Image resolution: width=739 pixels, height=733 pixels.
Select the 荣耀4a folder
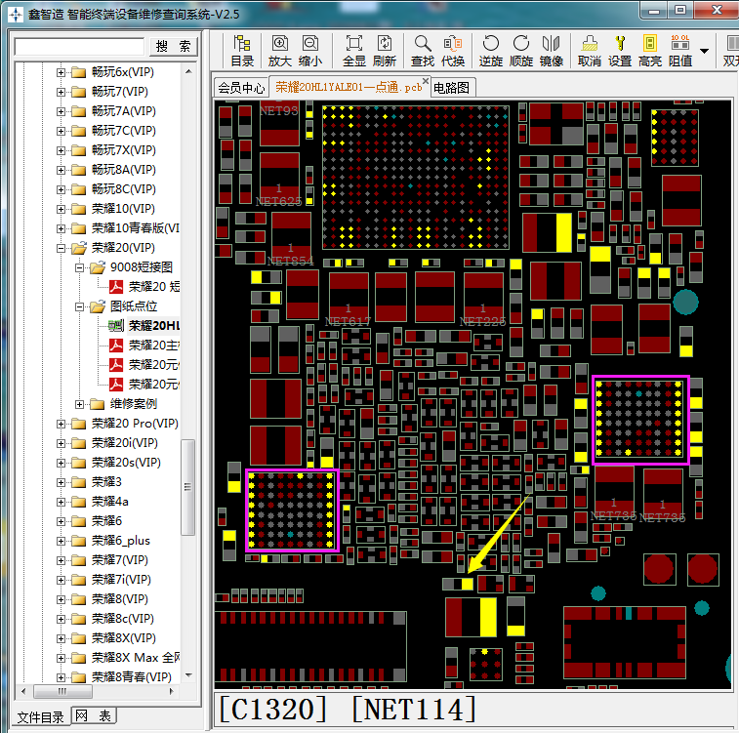pos(109,502)
